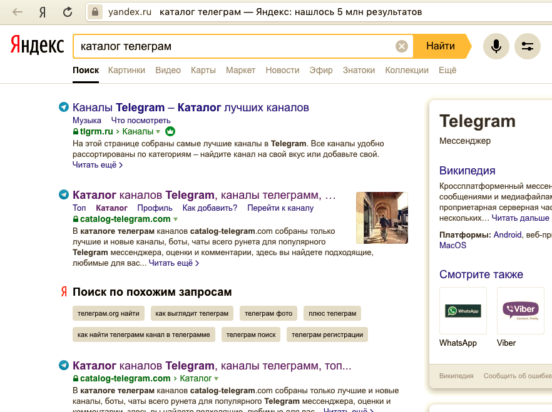Switch to the Маркет tab

point(240,70)
